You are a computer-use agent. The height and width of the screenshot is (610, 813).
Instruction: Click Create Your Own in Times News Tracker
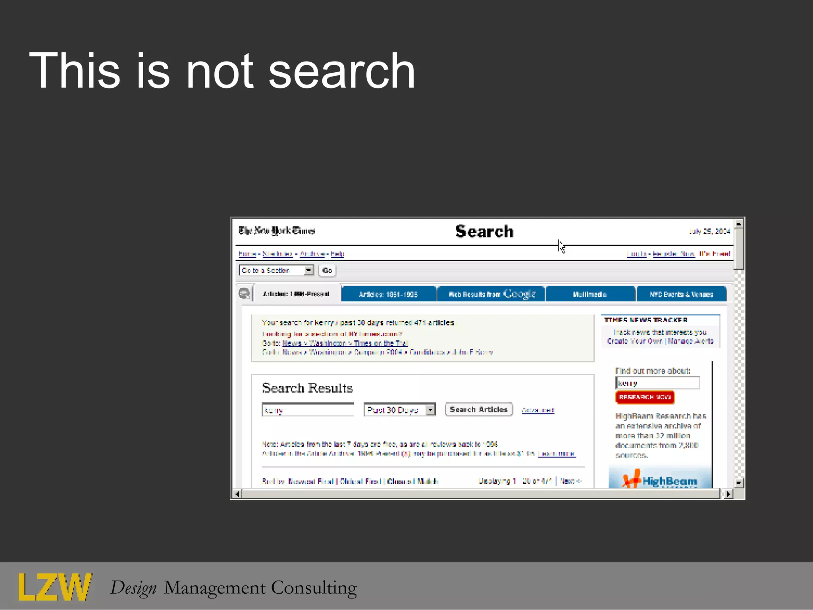635,341
